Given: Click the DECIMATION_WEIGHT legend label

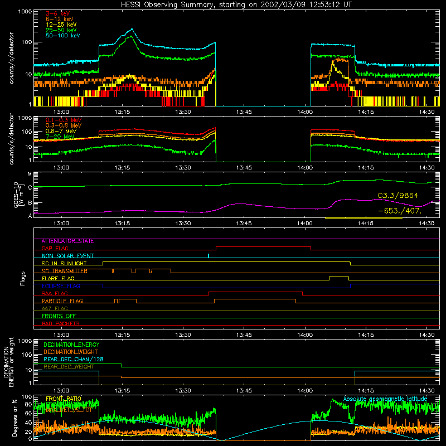Looking at the screenshot, I should coord(70,352).
